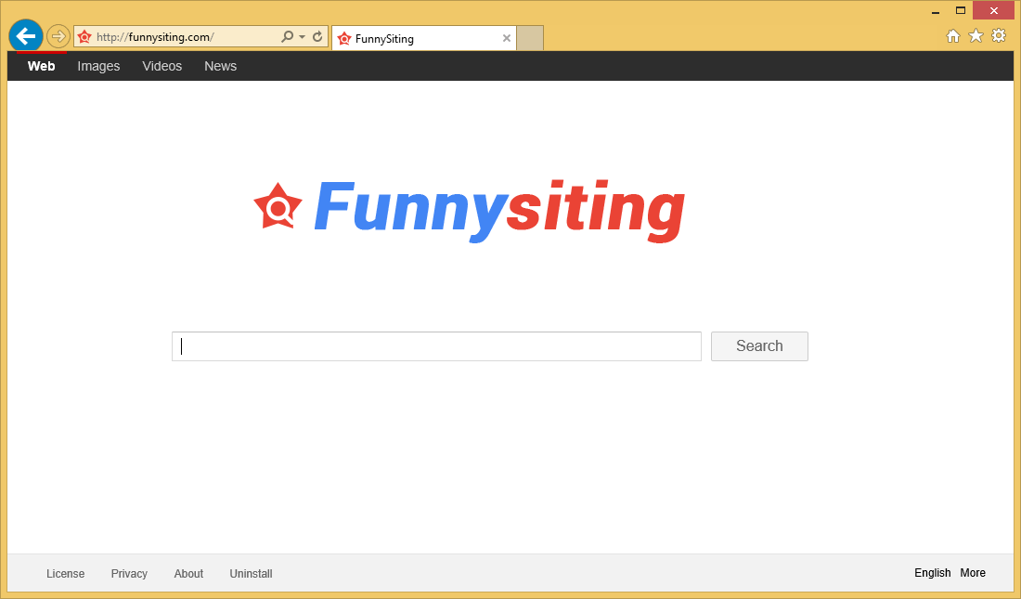
Task: Click inside the search input field
Action: click(436, 345)
